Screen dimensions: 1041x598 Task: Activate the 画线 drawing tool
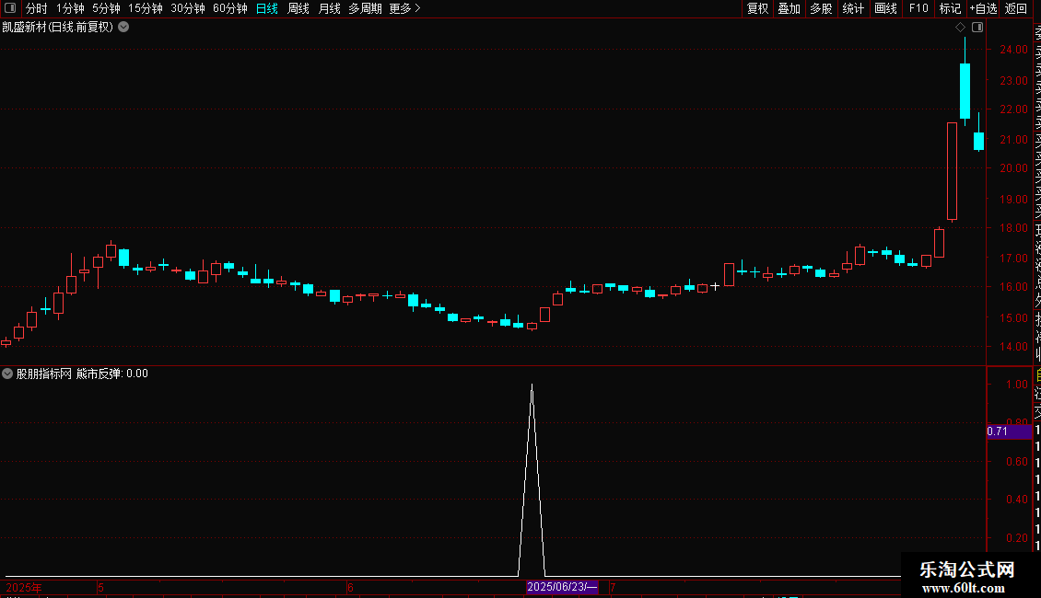click(885, 8)
